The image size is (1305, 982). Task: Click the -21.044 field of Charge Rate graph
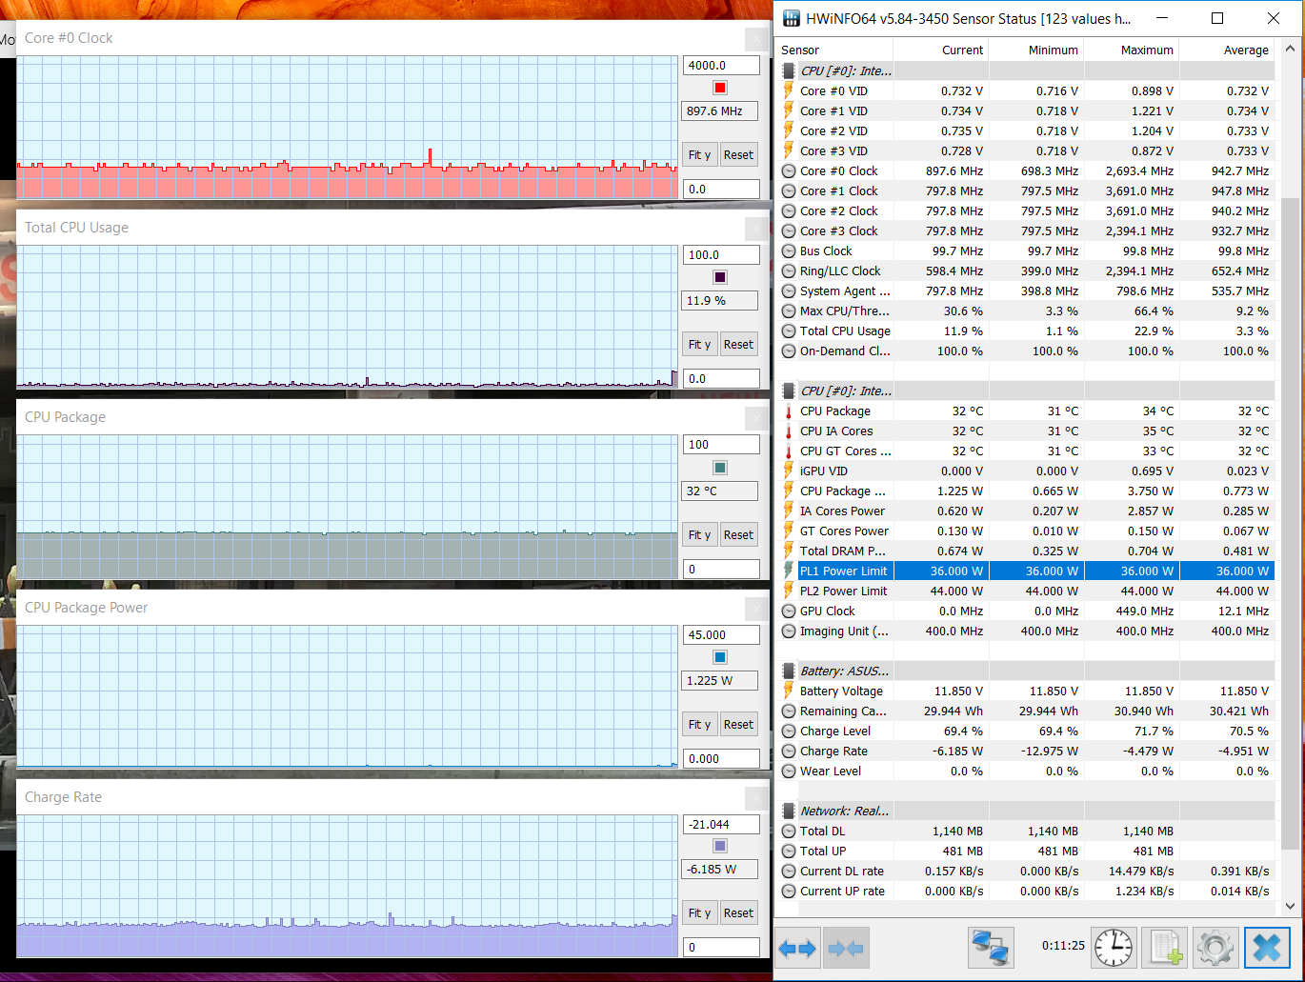pyautogui.click(x=721, y=825)
